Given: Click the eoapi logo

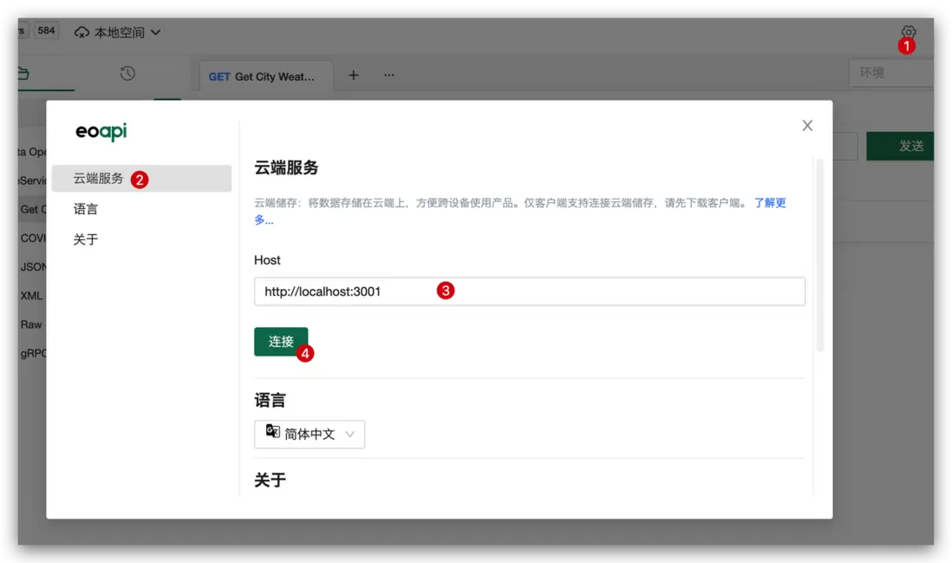Looking at the screenshot, I should 101,131.
